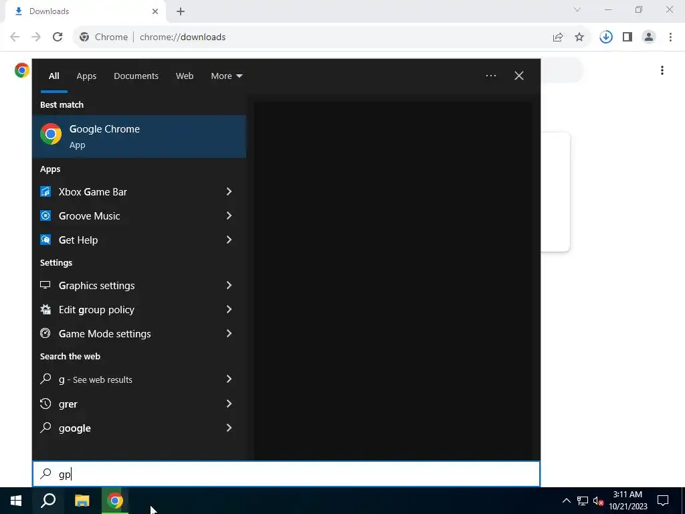Expand the More filter dropdown

click(226, 76)
